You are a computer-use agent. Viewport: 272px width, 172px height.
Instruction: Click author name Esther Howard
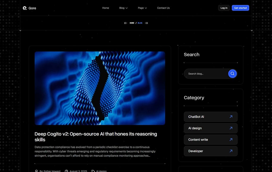pyautogui.click(x=52, y=171)
